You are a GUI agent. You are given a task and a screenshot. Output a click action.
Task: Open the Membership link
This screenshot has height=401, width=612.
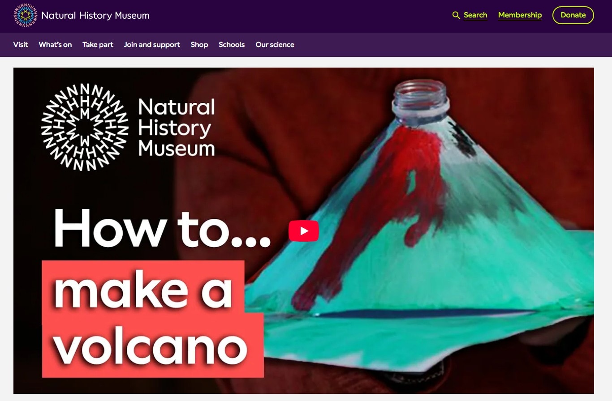pyautogui.click(x=520, y=15)
